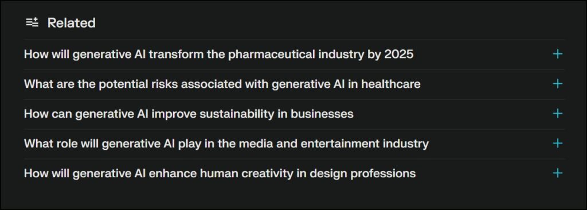Expand the pharmaceutical industry question with its plus icon
The width and height of the screenshot is (587, 210).
click(x=557, y=55)
